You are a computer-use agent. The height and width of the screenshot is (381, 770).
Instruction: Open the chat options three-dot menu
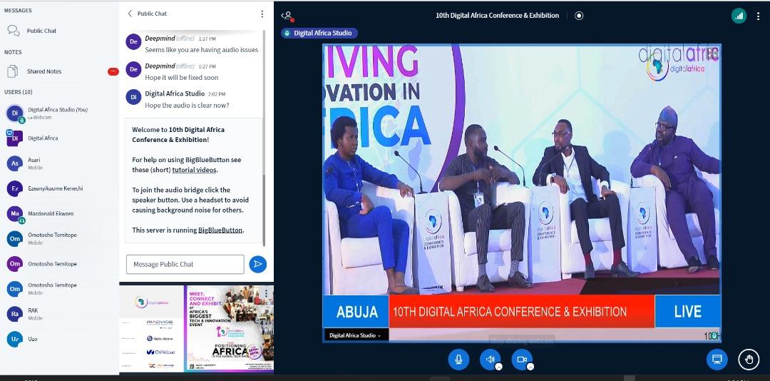(262, 14)
